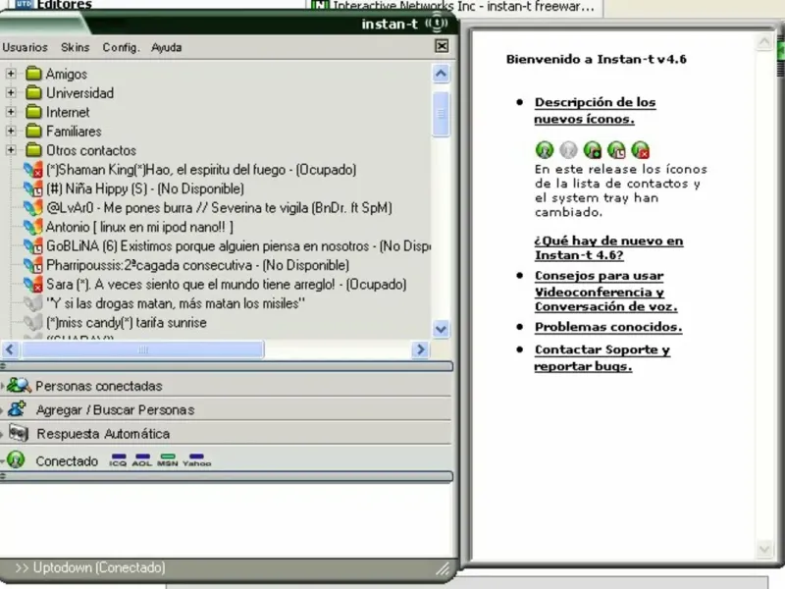This screenshot has width=785, height=589.
Task: Click MSN icon beside Antonio contact
Action: pyautogui.click(x=33, y=227)
